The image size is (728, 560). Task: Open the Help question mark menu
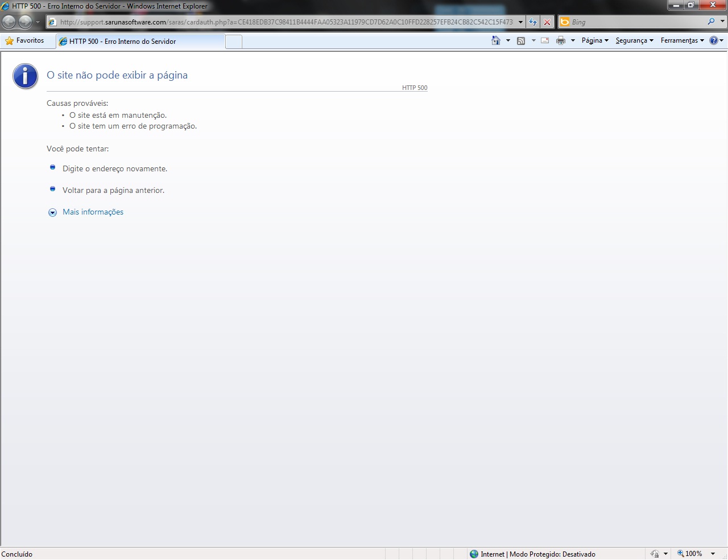pyautogui.click(x=717, y=40)
